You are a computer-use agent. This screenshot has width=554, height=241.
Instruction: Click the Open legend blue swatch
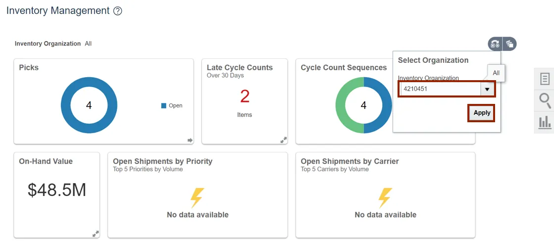coord(163,105)
